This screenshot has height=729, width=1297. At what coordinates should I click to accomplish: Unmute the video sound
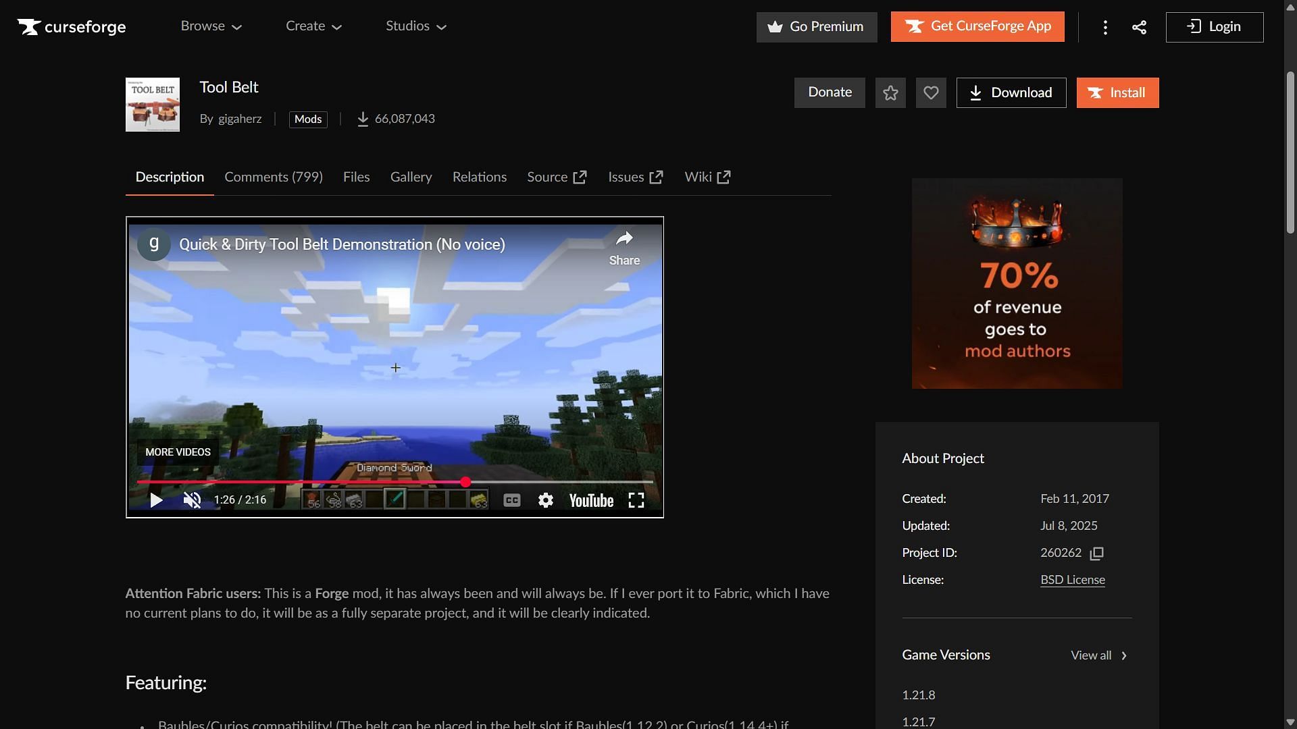point(192,500)
